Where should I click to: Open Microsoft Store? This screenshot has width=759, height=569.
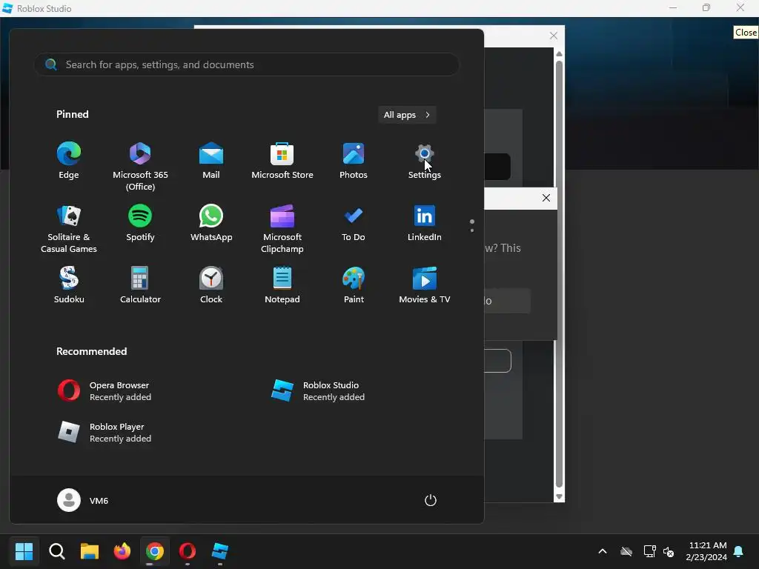(x=282, y=161)
